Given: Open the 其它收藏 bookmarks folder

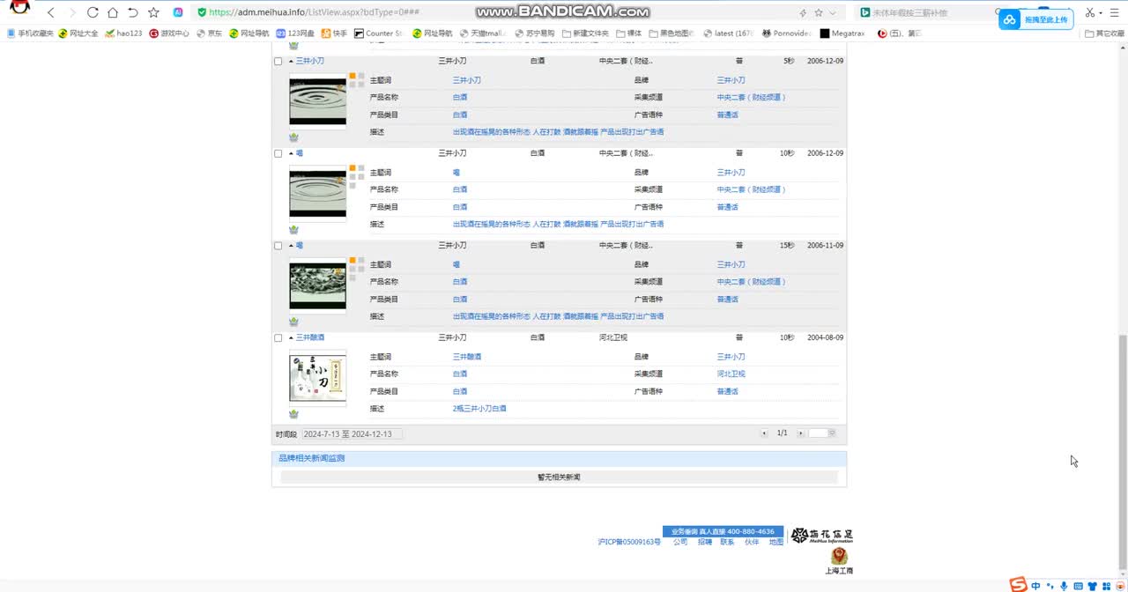Looking at the screenshot, I should (1105, 33).
